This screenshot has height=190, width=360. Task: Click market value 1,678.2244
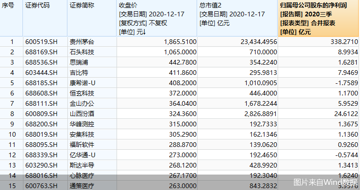tap(261, 103)
